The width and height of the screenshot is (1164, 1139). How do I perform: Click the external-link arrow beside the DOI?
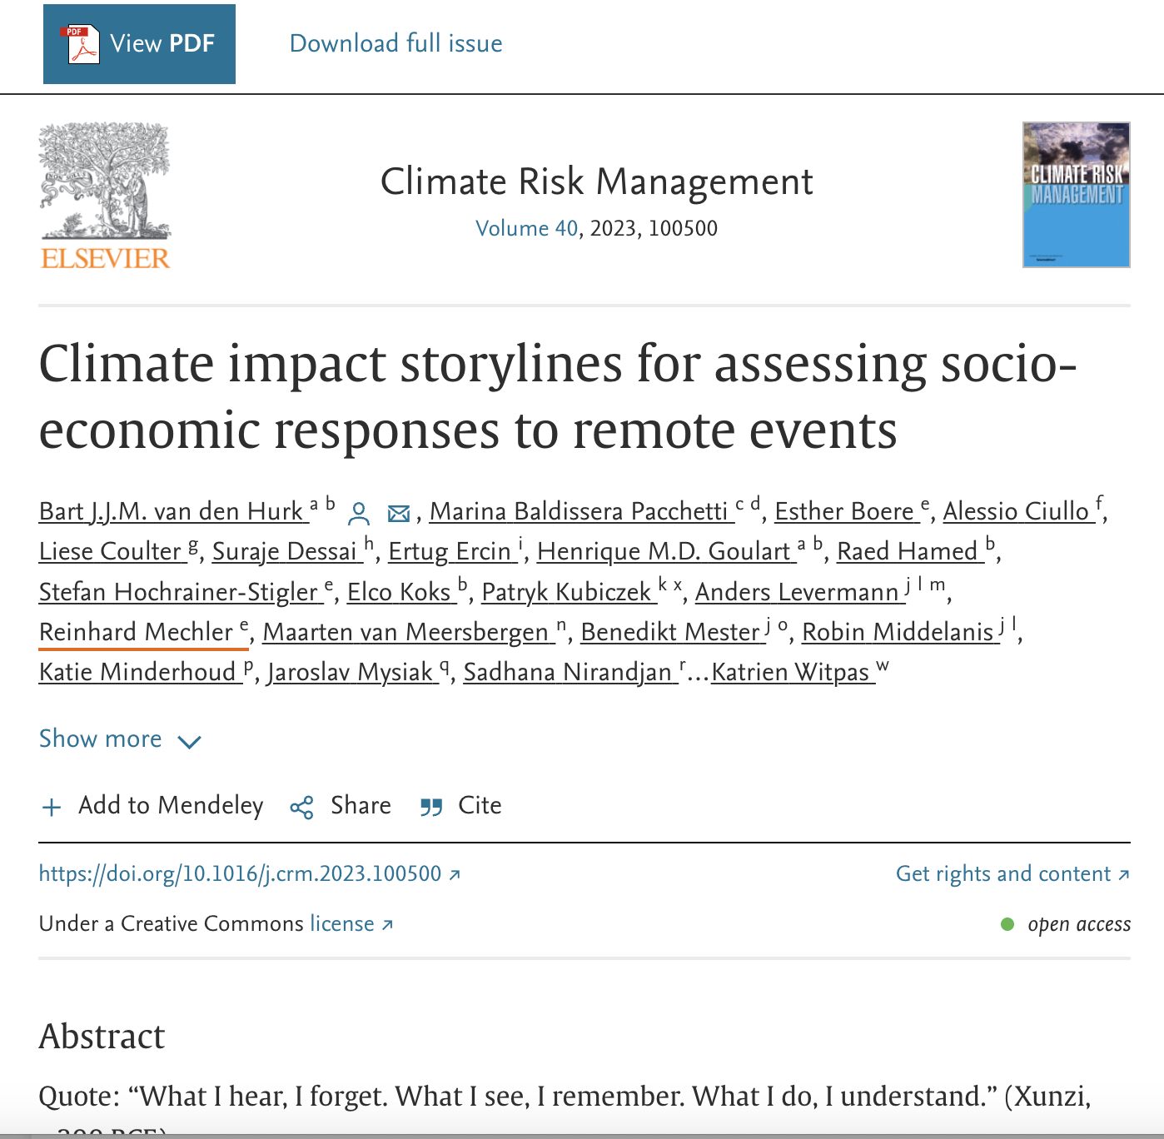click(x=454, y=874)
